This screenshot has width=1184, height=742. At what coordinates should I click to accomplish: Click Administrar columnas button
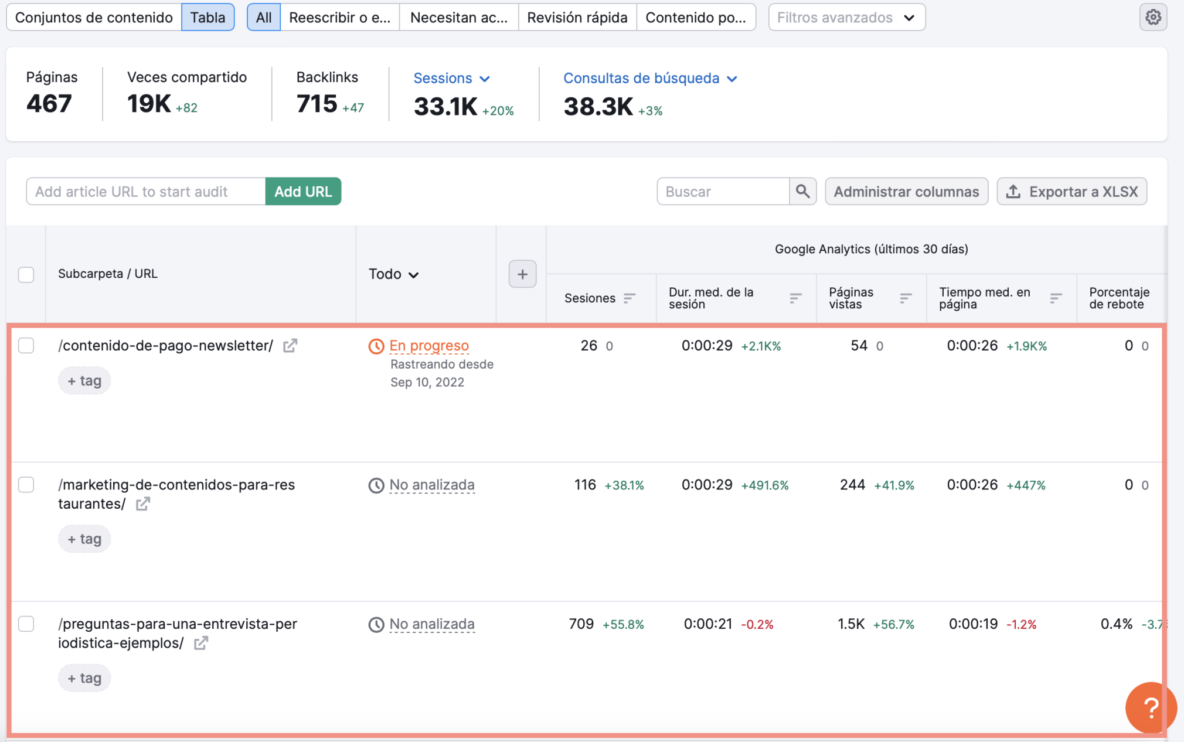pyautogui.click(x=906, y=190)
